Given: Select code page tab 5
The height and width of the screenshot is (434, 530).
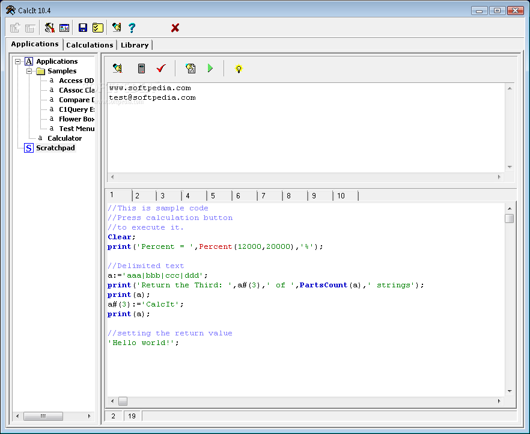Looking at the screenshot, I should (x=213, y=196).
